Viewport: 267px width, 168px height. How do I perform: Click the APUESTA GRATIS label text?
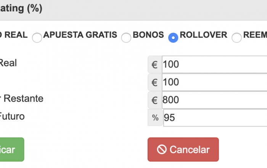(x=80, y=35)
